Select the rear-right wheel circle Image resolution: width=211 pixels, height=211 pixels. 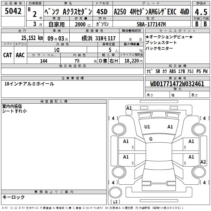pyautogui.click(x=199, y=172)
